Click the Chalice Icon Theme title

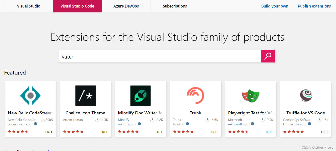coord(85,113)
